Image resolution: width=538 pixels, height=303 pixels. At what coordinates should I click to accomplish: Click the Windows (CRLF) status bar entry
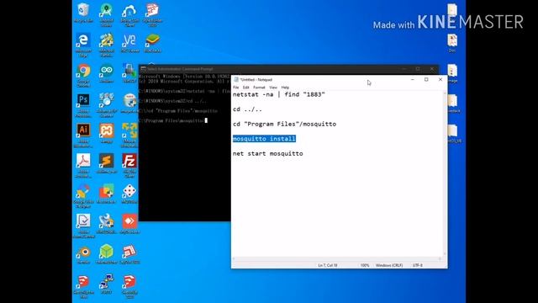(x=389, y=265)
